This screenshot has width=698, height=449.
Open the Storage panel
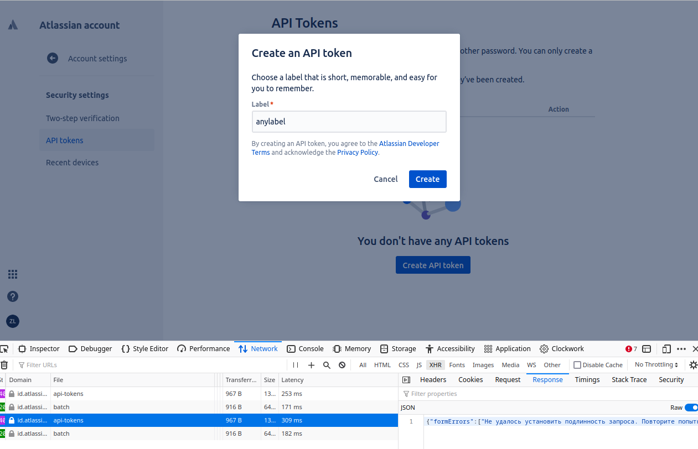[x=398, y=349]
